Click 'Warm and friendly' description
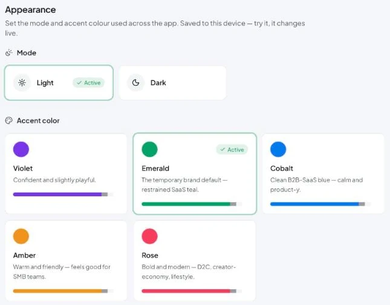The width and height of the screenshot is (390, 305). (62, 271)
